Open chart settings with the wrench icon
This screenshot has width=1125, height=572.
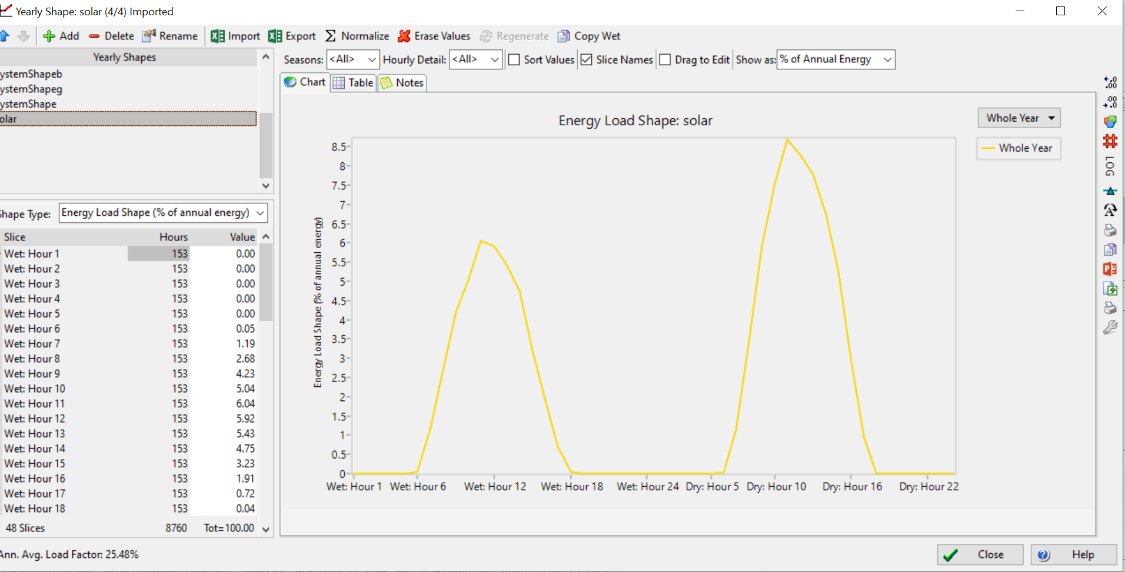click(x=1110, y=327)
